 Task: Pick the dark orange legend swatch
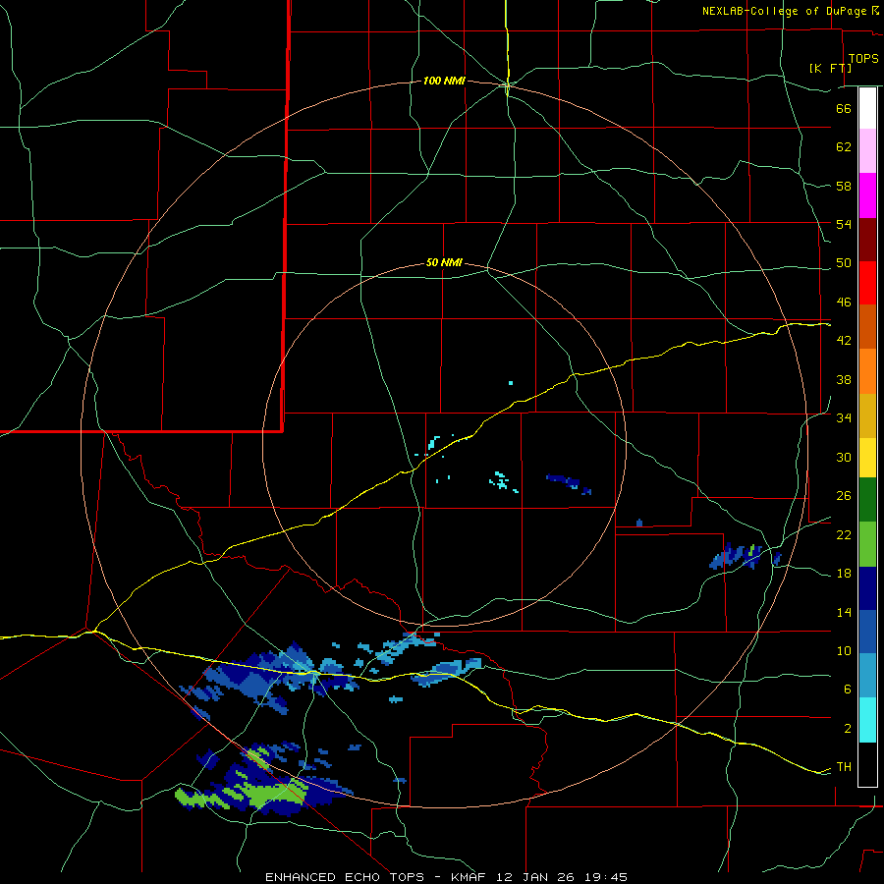coord(867,326)
